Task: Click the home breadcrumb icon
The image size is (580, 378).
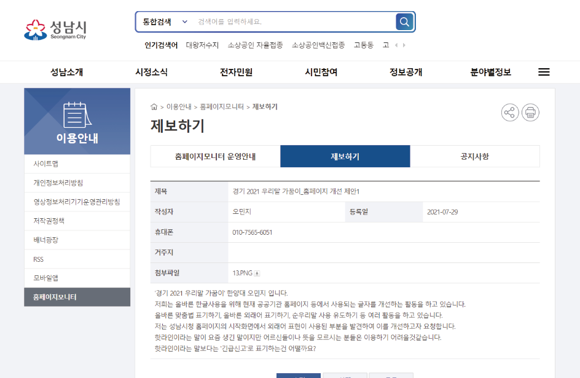Action: 154,107
